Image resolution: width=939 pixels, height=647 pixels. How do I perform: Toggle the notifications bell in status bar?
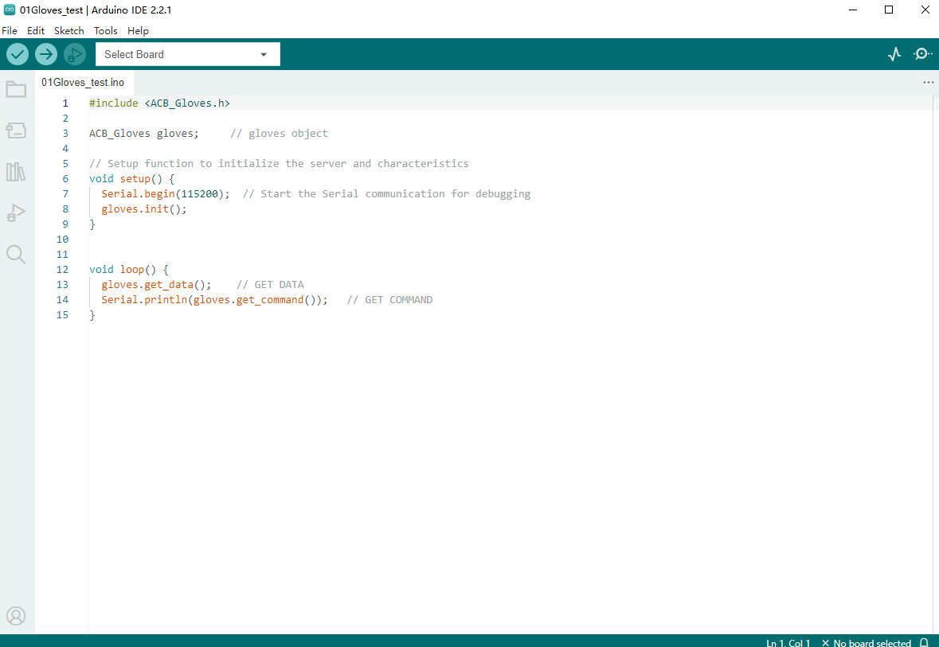point(924,643)
